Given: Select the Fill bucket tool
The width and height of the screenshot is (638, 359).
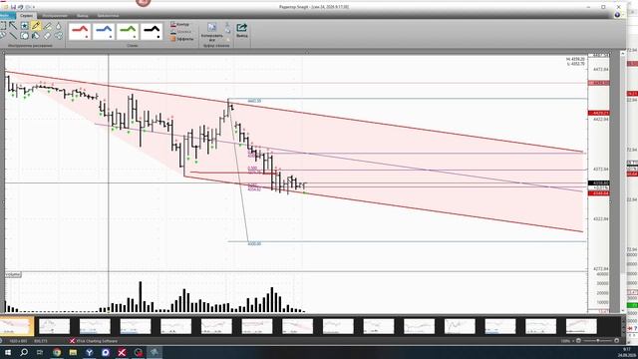Looking at the screenshot, I should pyautogui.click(x=36, y=36).
